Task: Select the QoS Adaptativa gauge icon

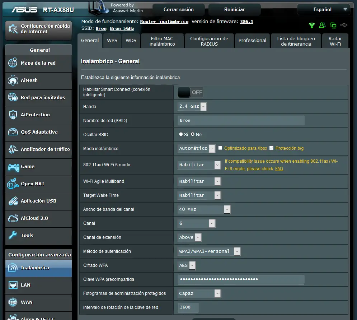Action: click(13, 132)
